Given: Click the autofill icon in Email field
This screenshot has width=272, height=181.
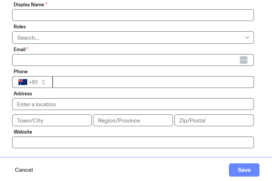Looking at the screenshot, I should 244,60.
